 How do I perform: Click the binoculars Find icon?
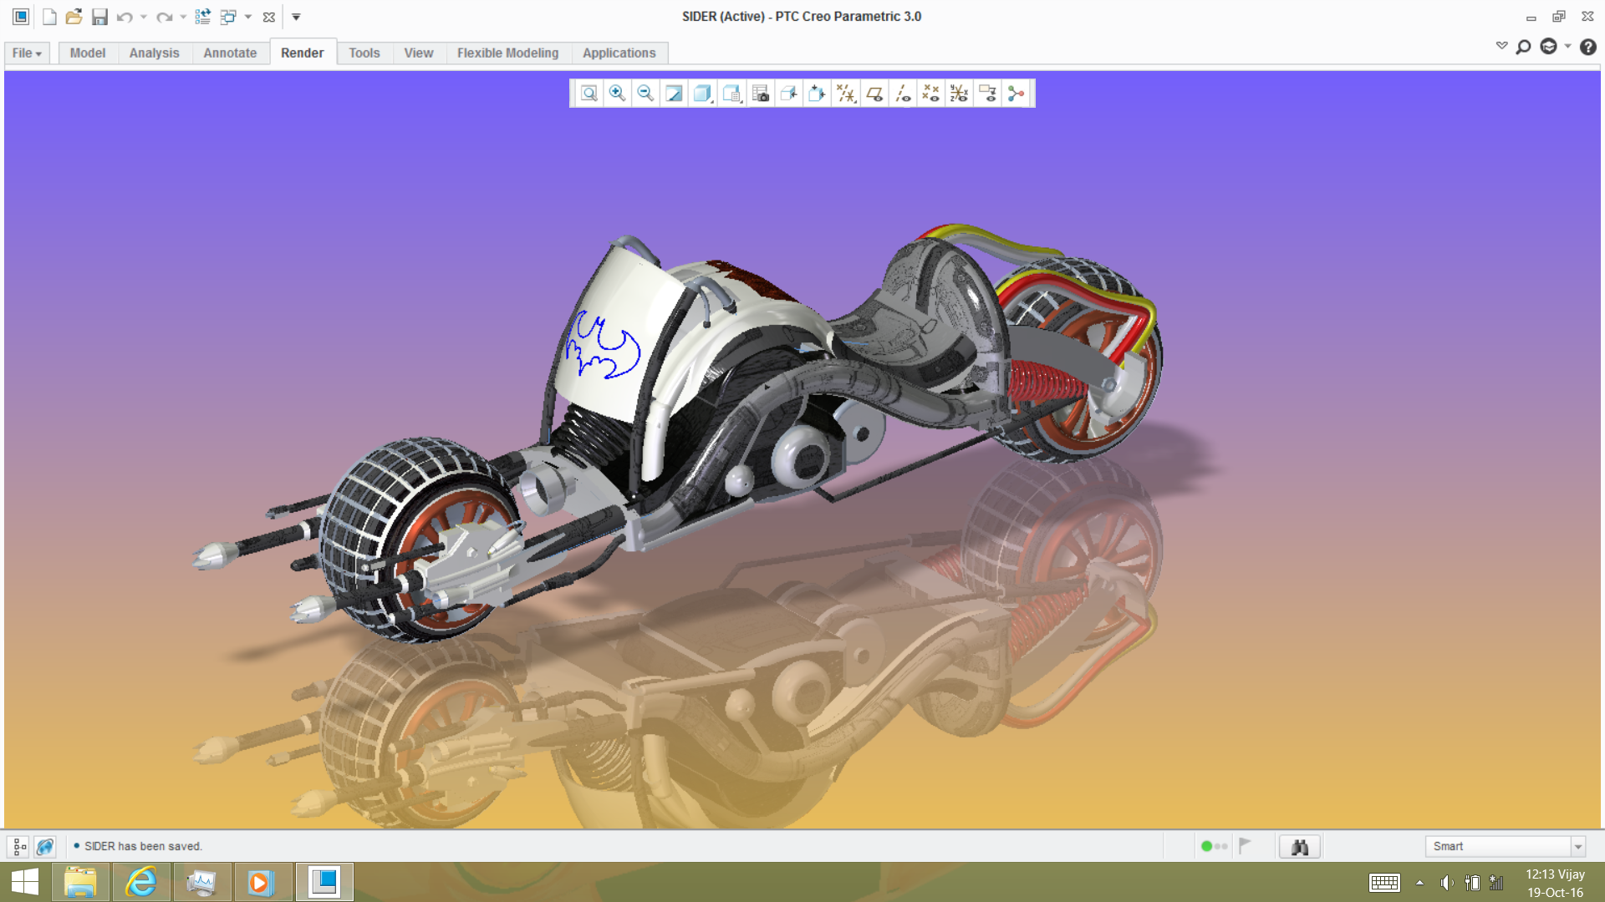point(1299,847)
